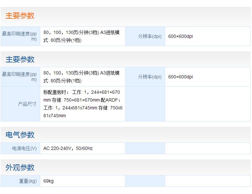Click the orange 主要参数 heading at top

coord(20,16)
